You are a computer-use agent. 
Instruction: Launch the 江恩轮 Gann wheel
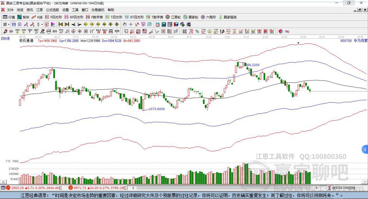tap(173, 17)
